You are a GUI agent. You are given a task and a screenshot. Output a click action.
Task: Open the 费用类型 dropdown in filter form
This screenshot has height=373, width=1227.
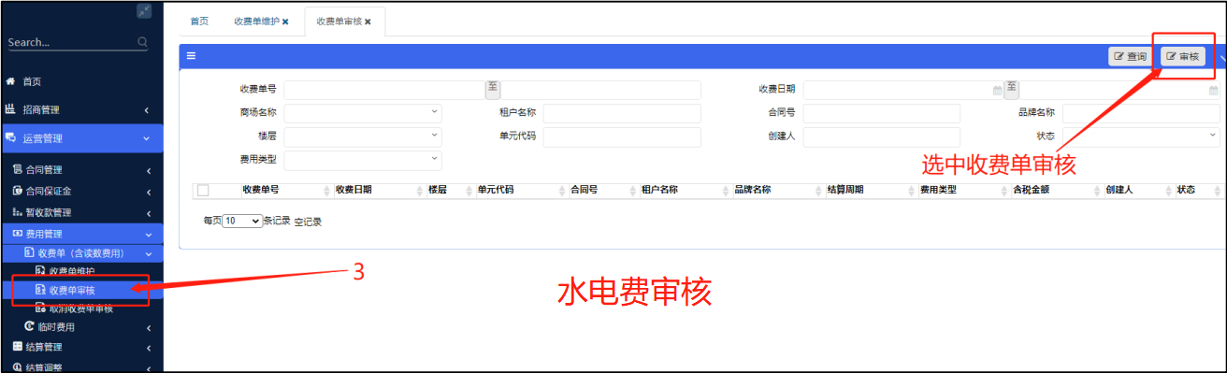pyautogui.click(x=363, y=161)
